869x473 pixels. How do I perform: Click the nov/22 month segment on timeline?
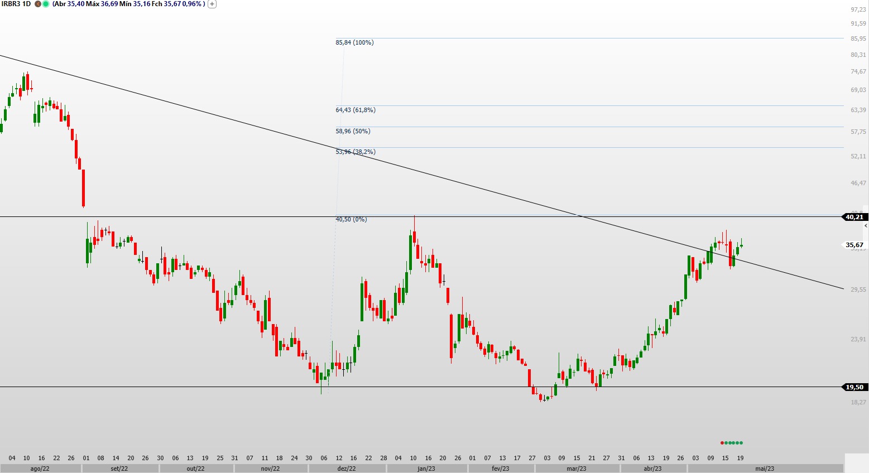270,469
